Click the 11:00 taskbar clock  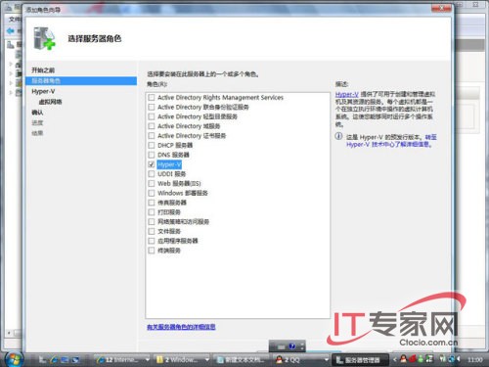pyautogui.click(x=474, y=359)
